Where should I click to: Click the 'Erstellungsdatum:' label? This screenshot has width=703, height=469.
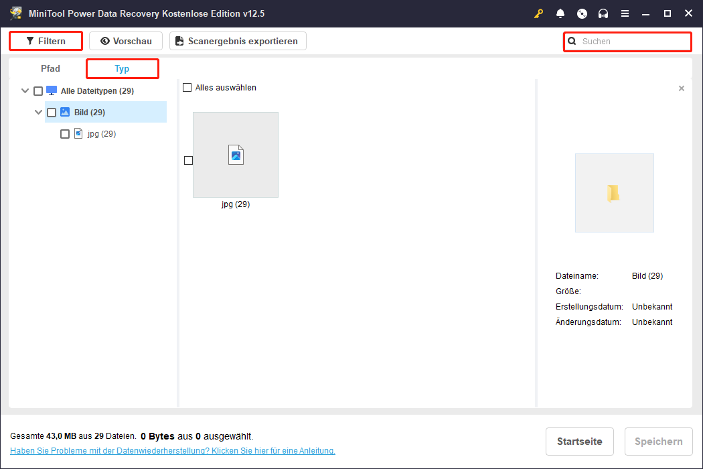click(x=589, y=307)
